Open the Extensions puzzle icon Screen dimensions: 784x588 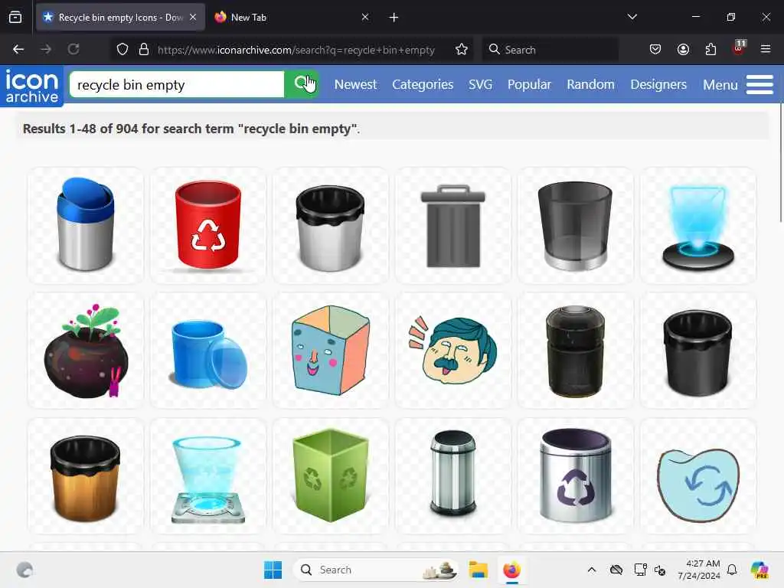710,49
